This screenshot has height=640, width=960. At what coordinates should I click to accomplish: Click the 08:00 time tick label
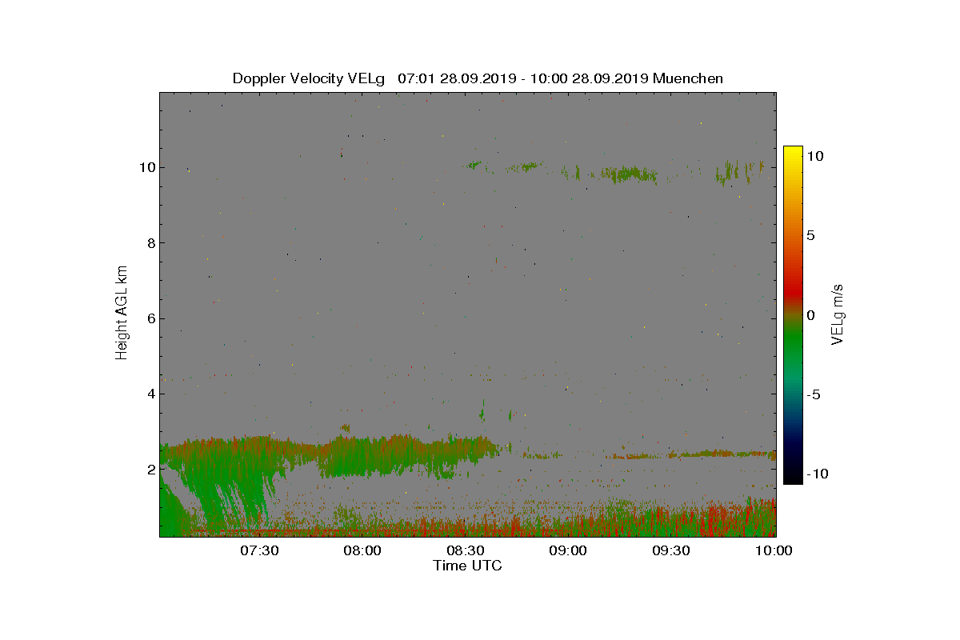coord(362,550)
